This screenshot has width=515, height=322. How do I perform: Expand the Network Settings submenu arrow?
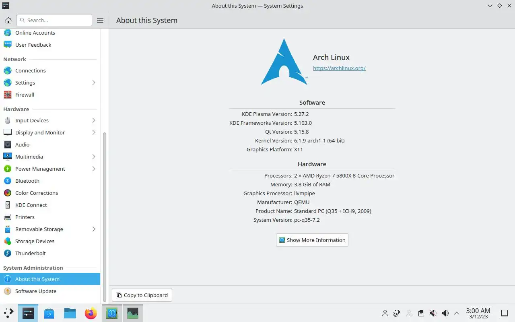94,83
